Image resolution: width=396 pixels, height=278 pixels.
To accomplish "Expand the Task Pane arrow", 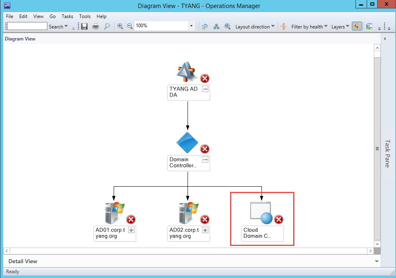I will tap(385, 39).
